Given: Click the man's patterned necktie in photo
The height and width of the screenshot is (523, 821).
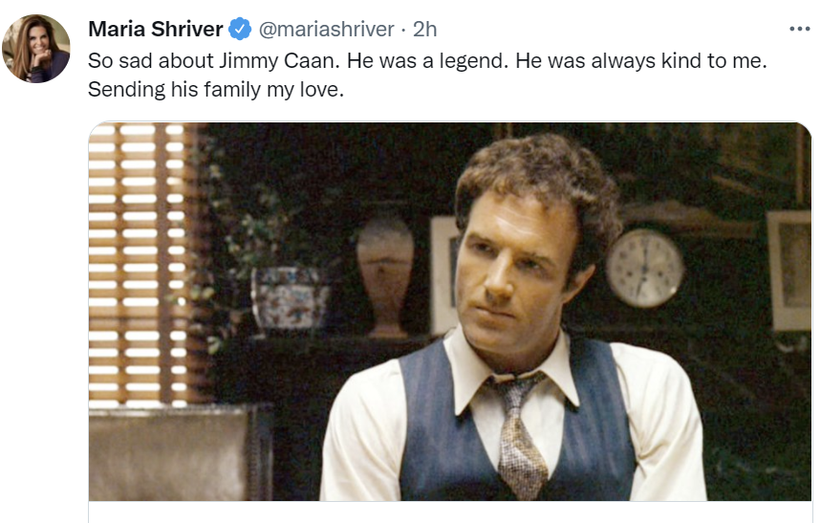Looking at the screenshot, I should [x=519, y=436].
